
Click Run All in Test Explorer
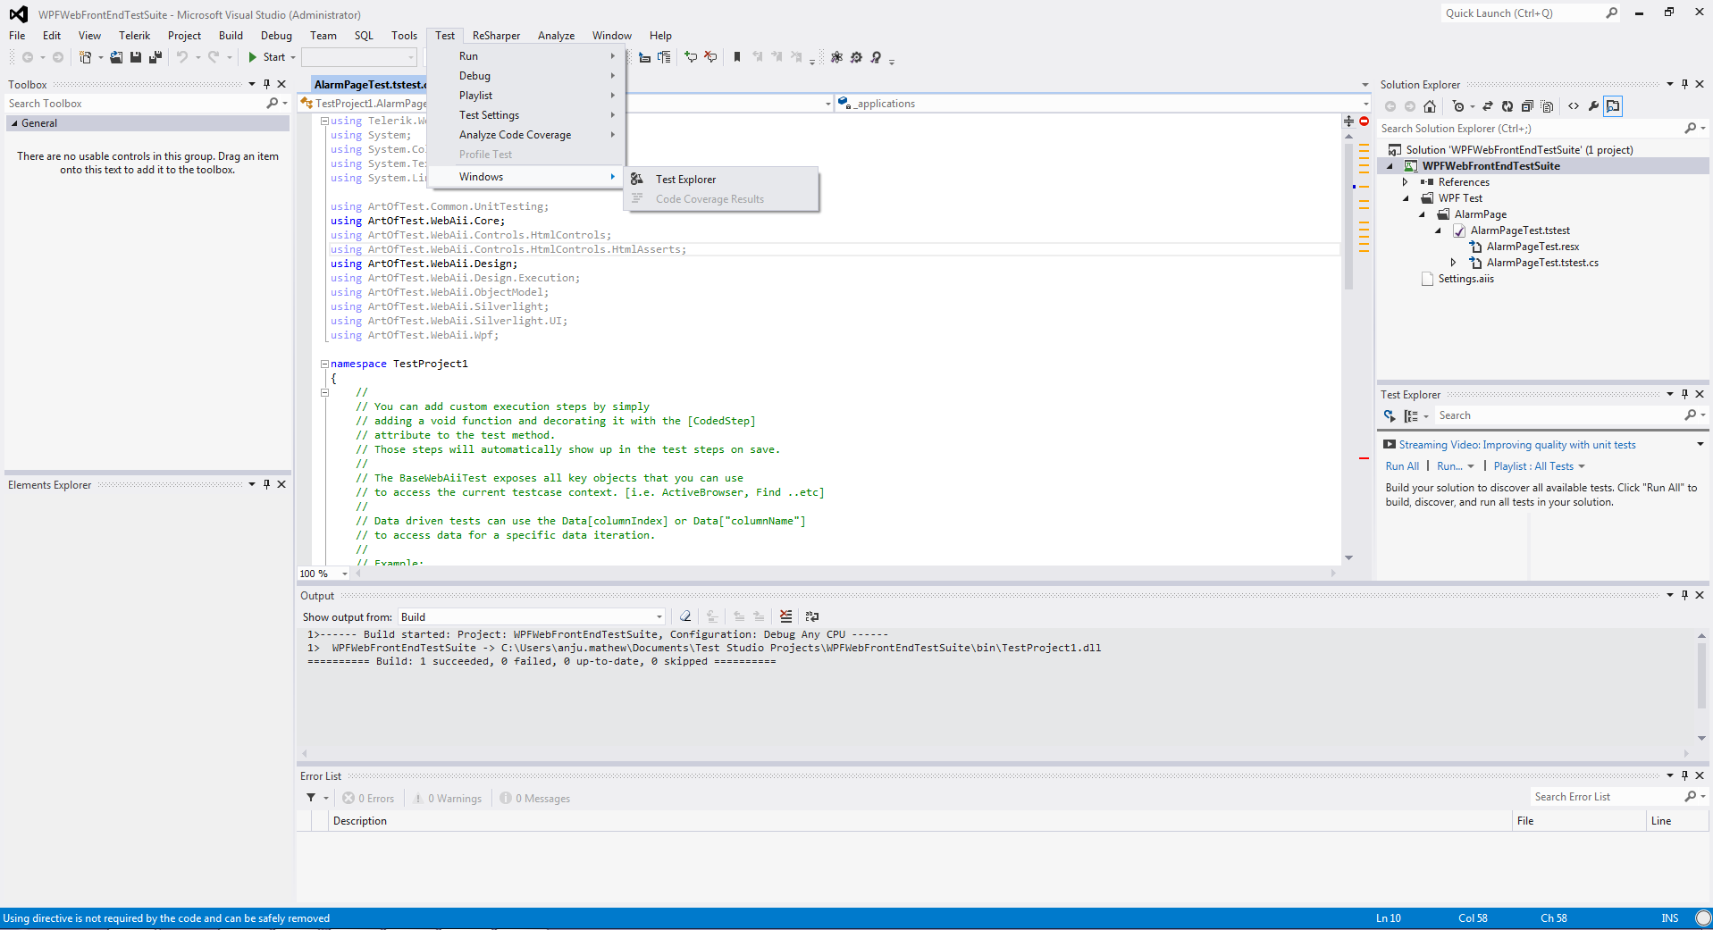tap(1401, 466)
